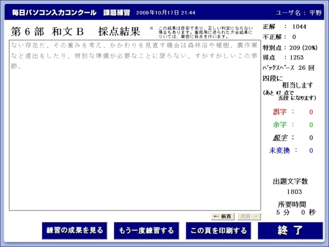Click the 得点 value 1253
This screenshot has height=247, width=329.
tap(297, 58)
